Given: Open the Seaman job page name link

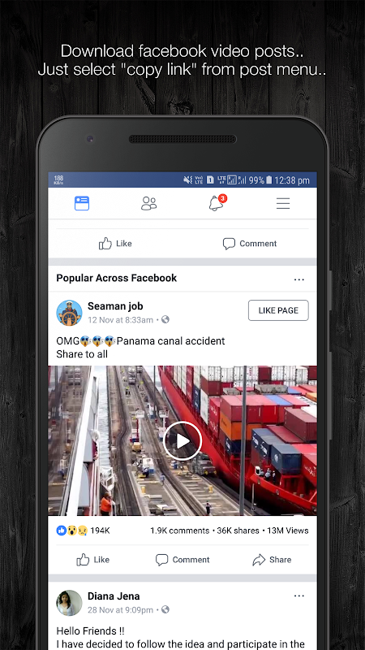Looking at the screenshot, I should [x=115, y=306].
